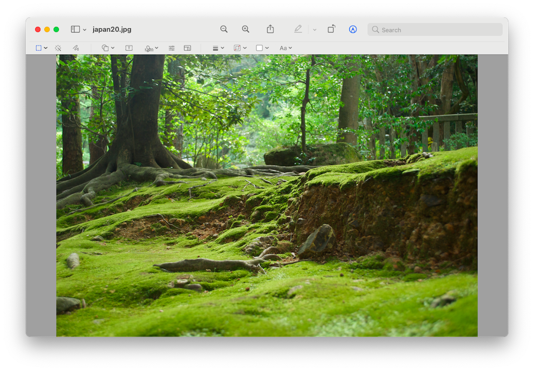Zoom into the image
The image size is (534, 371).
click(x=246, y=29)
